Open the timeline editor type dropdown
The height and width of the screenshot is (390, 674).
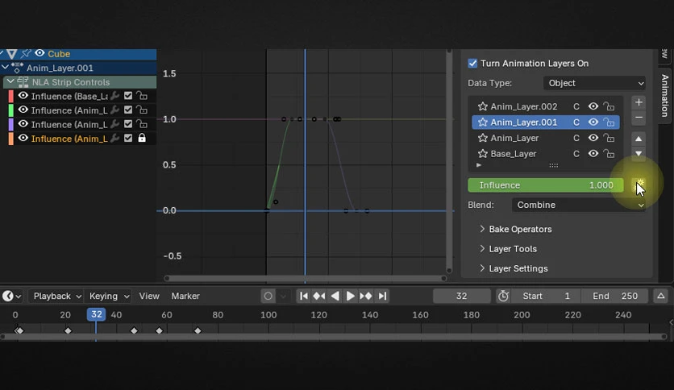11,296
